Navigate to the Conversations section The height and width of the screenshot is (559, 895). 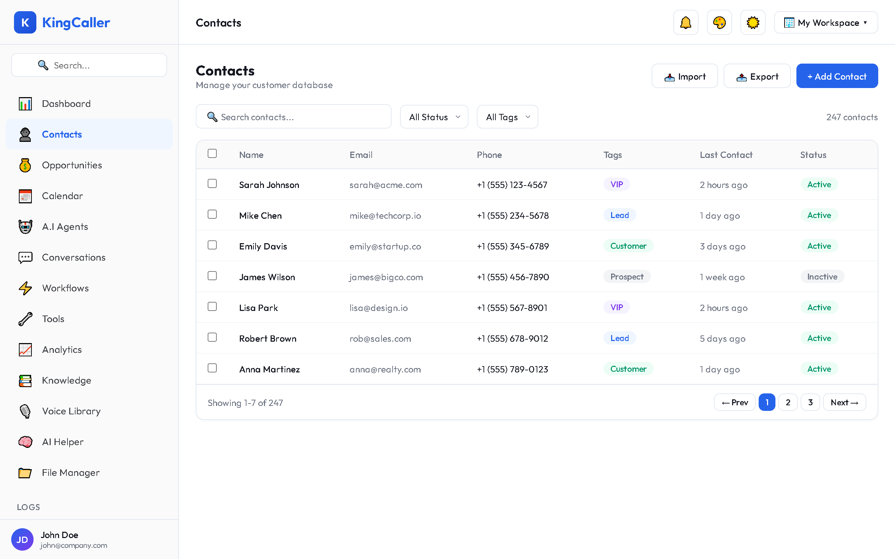[x=73, y=257]
